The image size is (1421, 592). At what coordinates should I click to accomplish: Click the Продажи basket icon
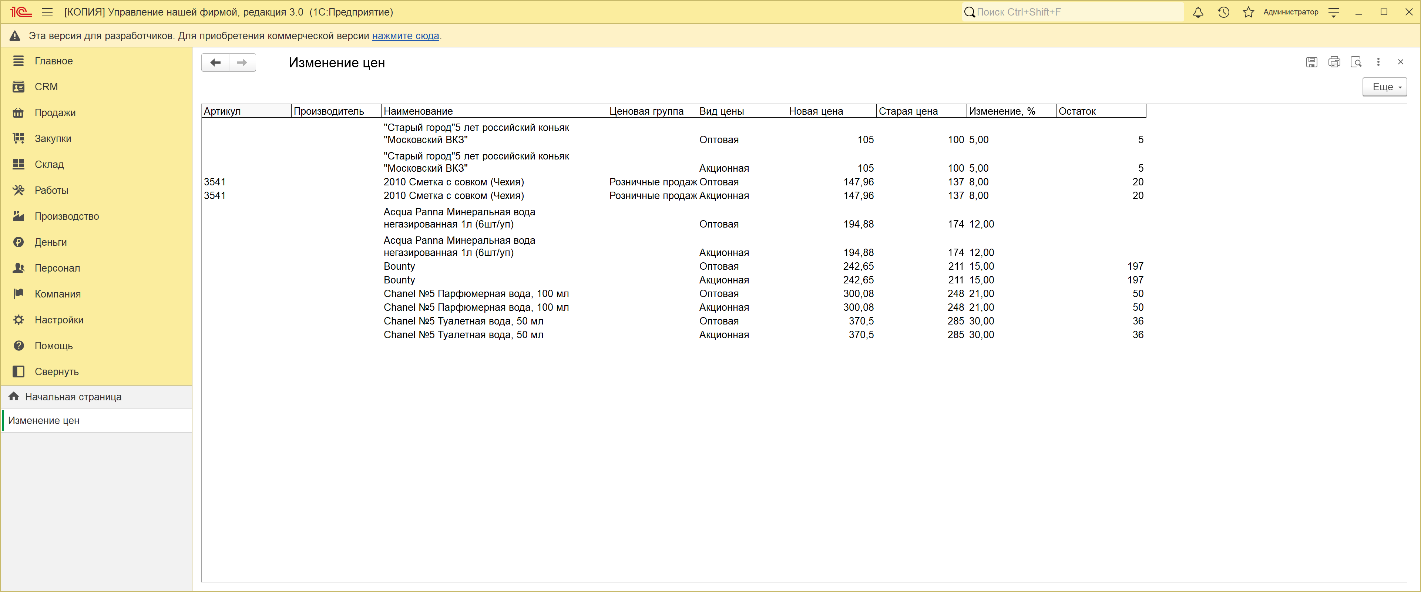[x=18, y=112]
